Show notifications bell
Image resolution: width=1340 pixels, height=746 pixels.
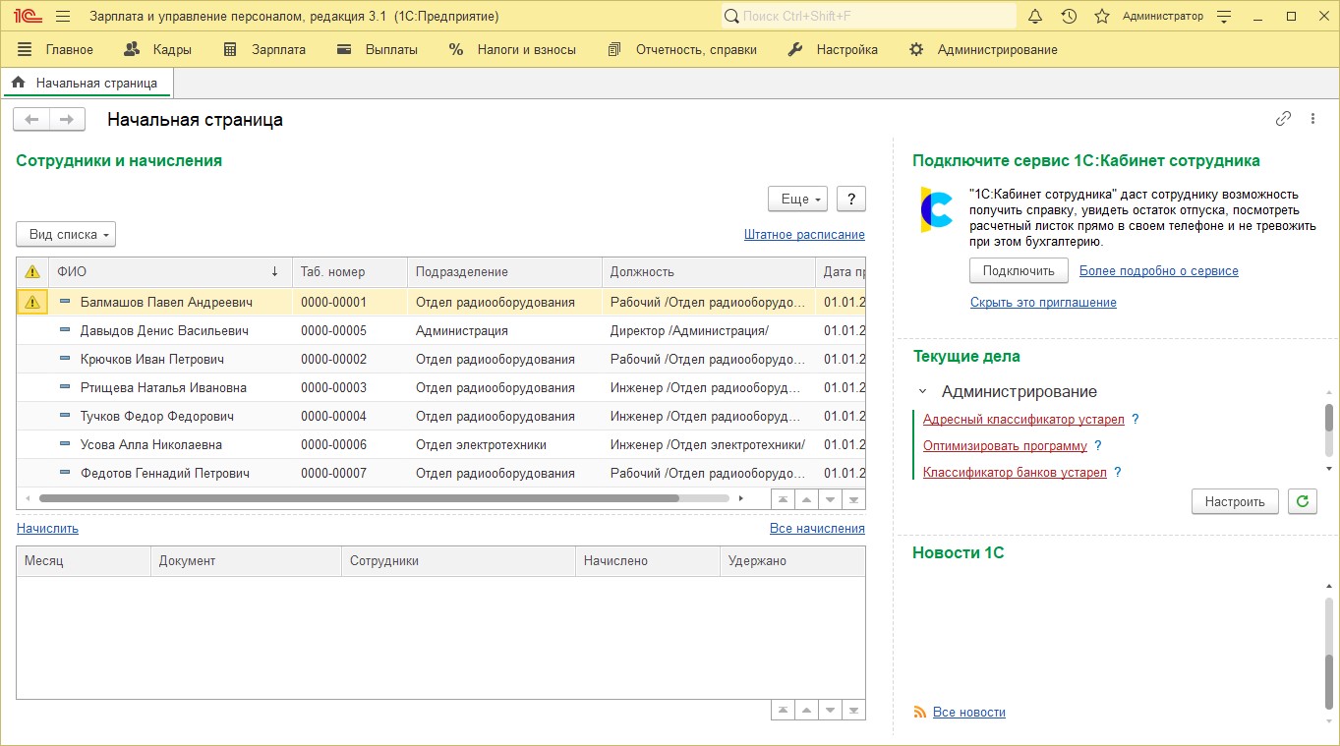(1035, 17)
